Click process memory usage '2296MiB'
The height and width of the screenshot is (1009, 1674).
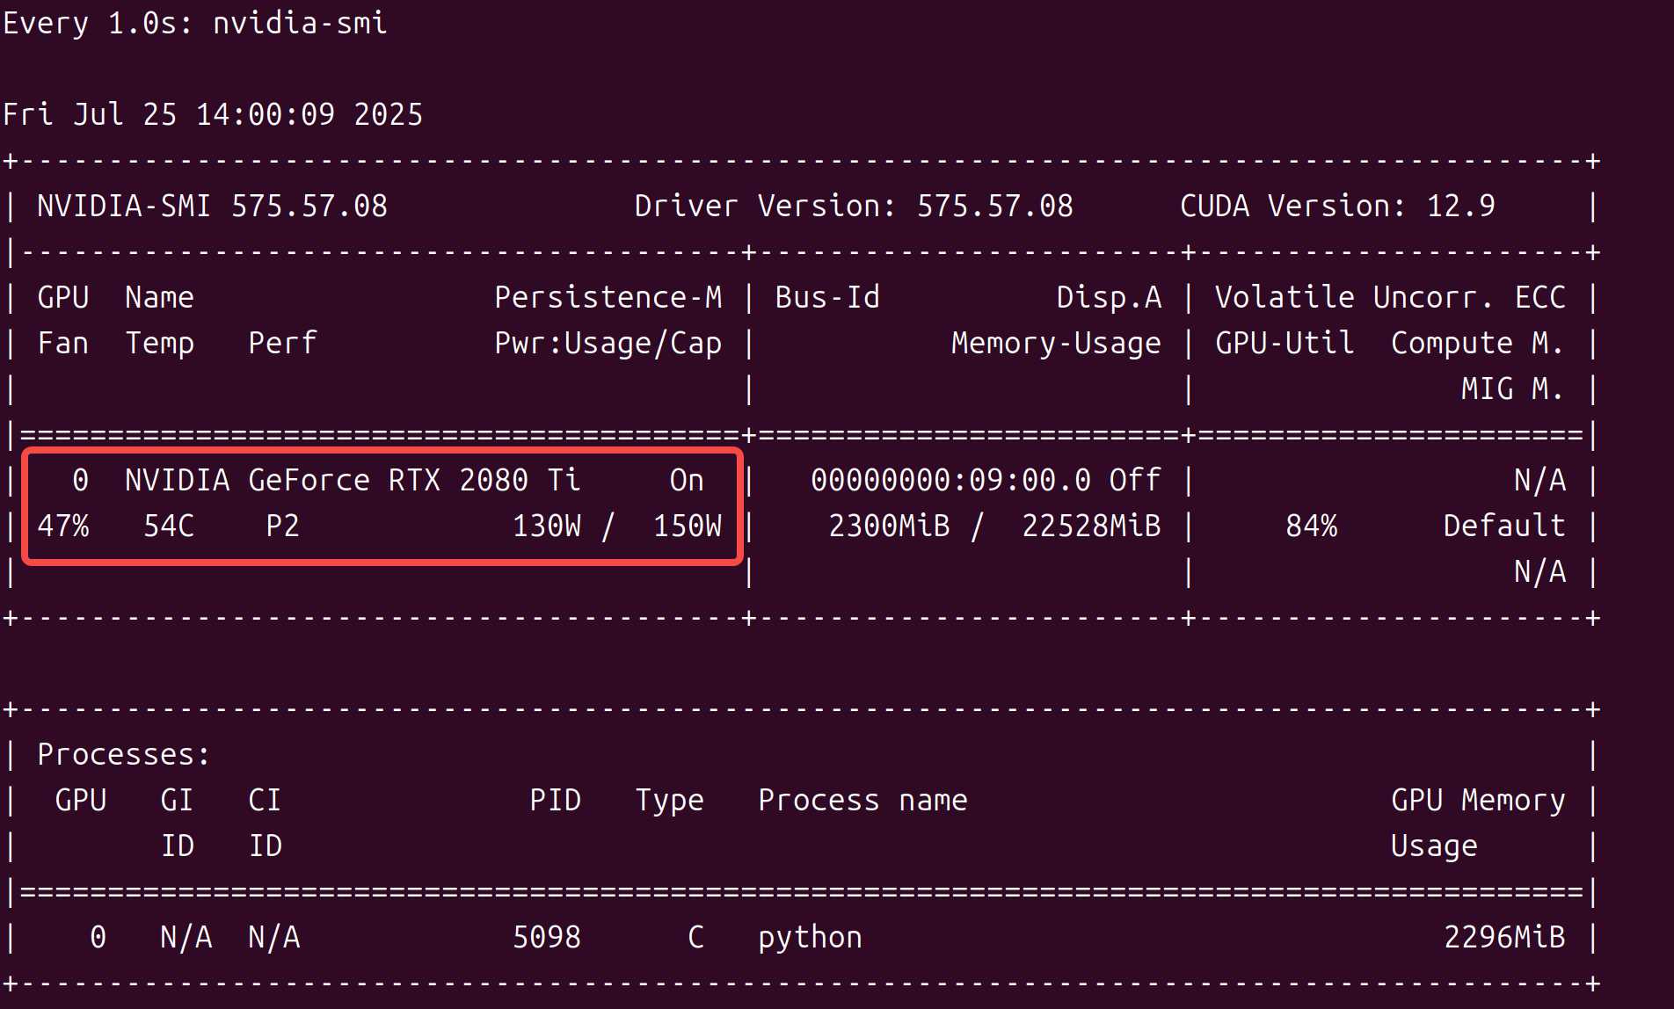(1504, 937)
